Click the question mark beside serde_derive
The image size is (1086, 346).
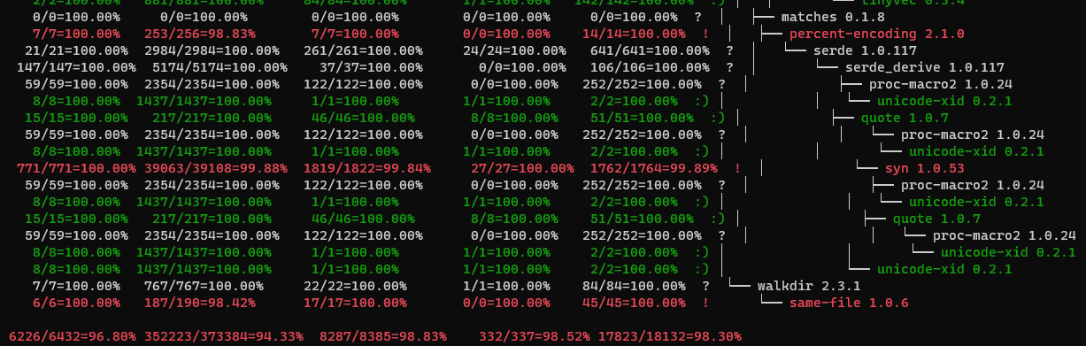point(730,67)
